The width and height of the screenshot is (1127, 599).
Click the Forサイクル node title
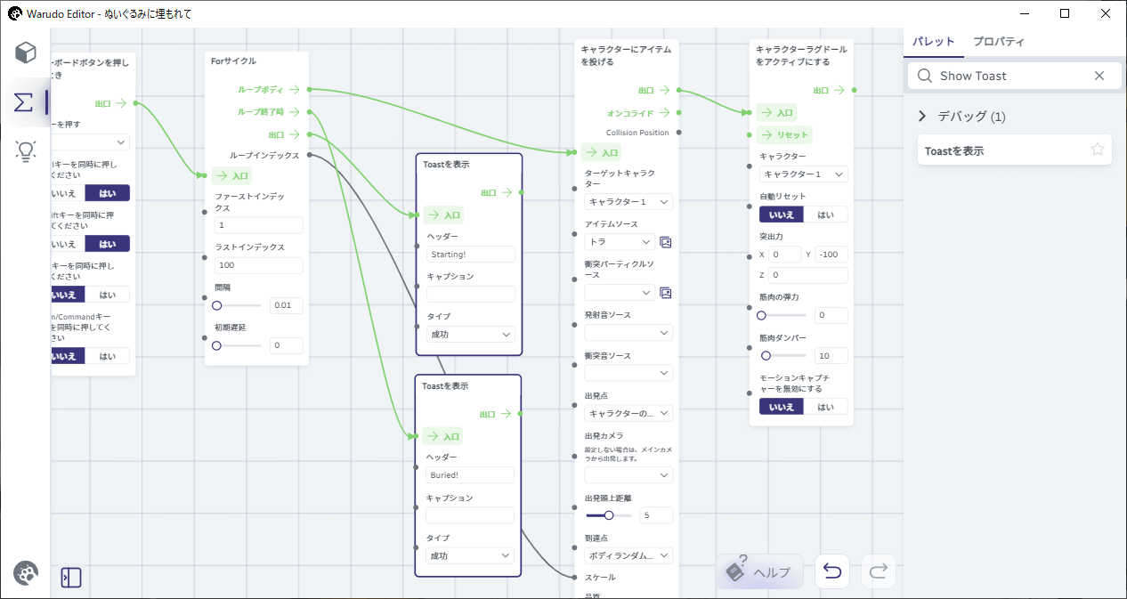(x=233, y=61)
